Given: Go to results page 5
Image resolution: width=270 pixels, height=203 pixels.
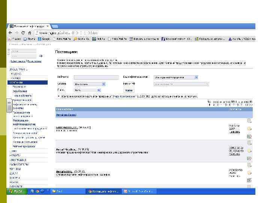Looking at the screenshot, I should click(226, 105).
